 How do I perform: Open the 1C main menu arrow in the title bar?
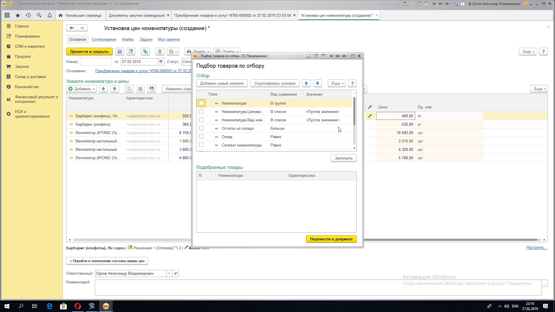11,3
